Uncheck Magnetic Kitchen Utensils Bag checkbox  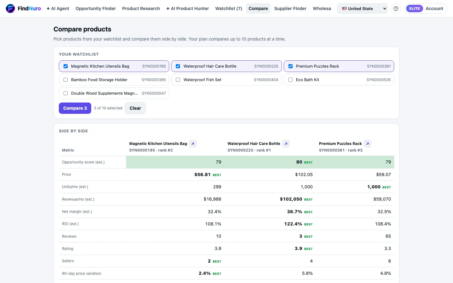pos(65,66)
